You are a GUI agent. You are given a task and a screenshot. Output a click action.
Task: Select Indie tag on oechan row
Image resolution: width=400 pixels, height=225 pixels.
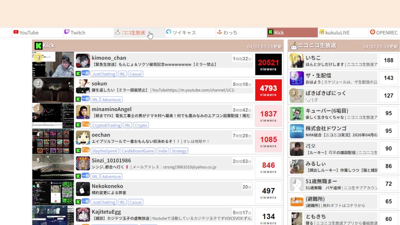point(163,151)
